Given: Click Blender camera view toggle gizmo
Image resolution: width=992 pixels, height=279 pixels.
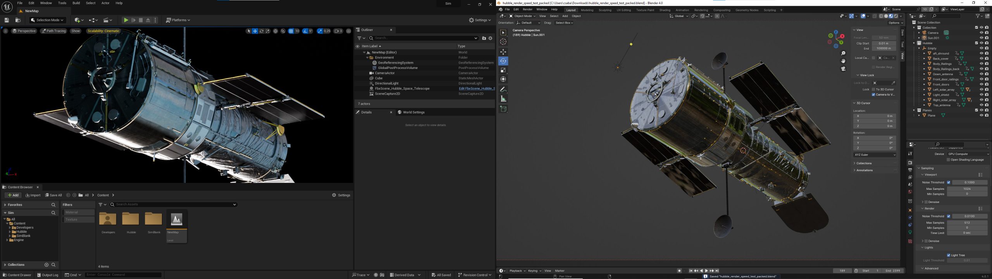Looking at the screenshot, I should pyautogui.click(x=843, y=69).
